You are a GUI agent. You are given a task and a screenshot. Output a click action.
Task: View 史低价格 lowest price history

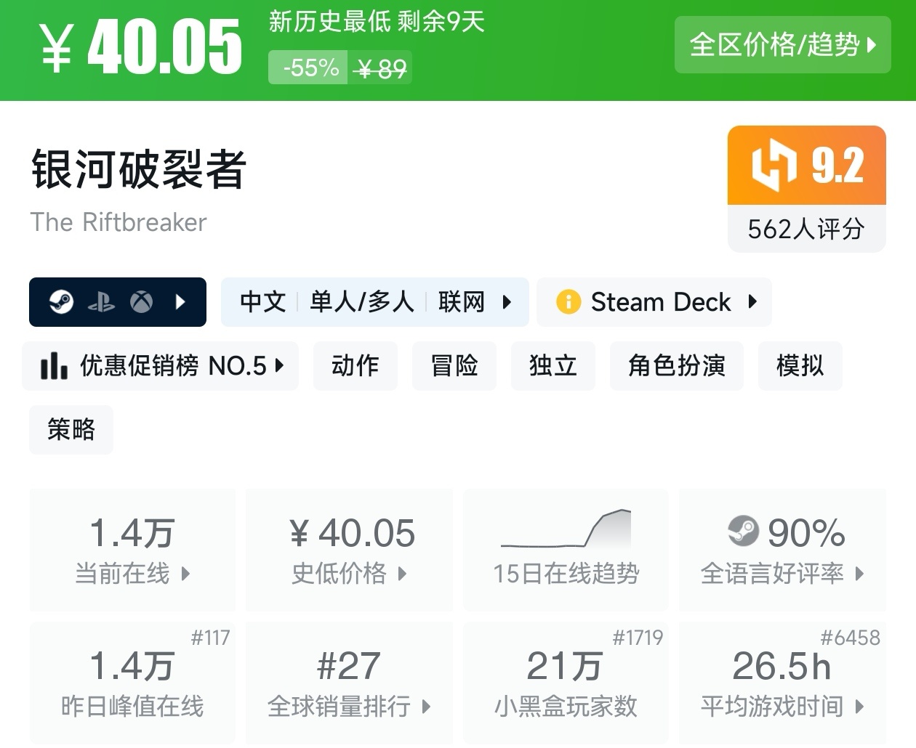click(x=349, y=549)
